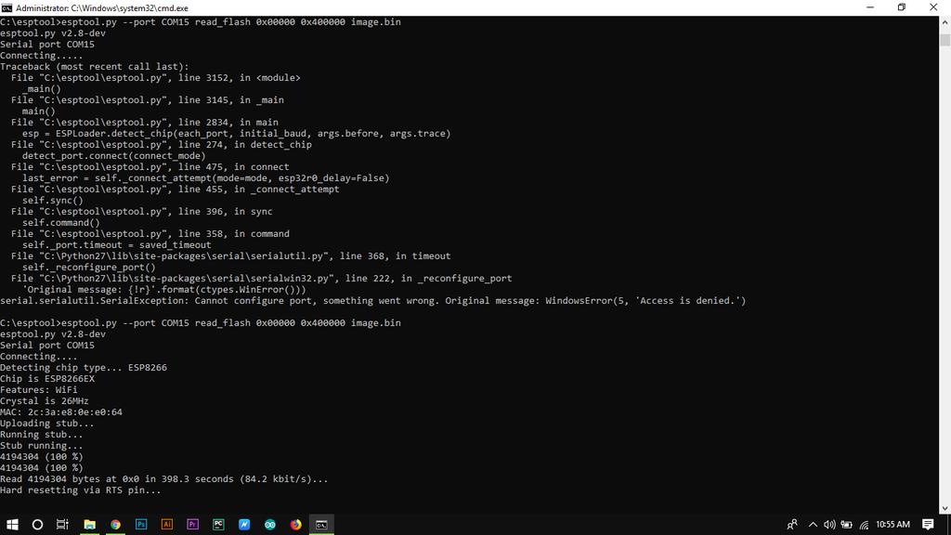The width and height of the screenshot is (951, 535).
Task: Check battery status in the system tray
Action: 847,524
